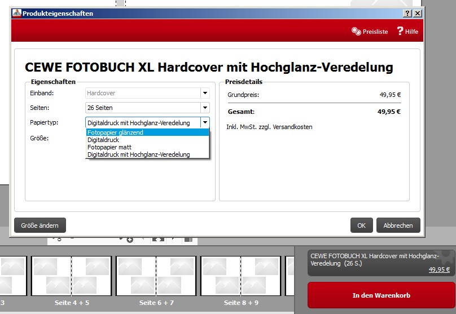Image resolution: width=456 pixels, height=314 pixels.
Task: Select Digitaldruck paper type option
Action: click(147, 140)
